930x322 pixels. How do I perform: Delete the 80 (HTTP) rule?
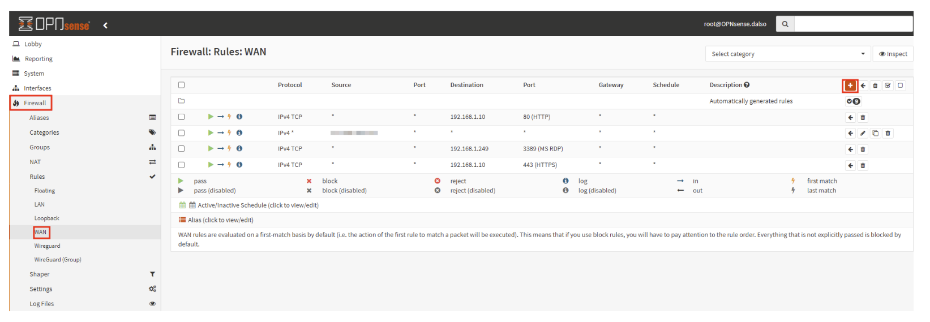863,118
